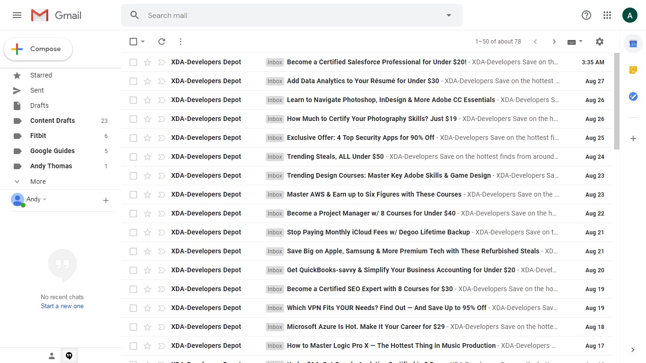This screenshot has height=363, width=646.
Task: Switch to Hangouts conversations icon
Action: [69, 356]
